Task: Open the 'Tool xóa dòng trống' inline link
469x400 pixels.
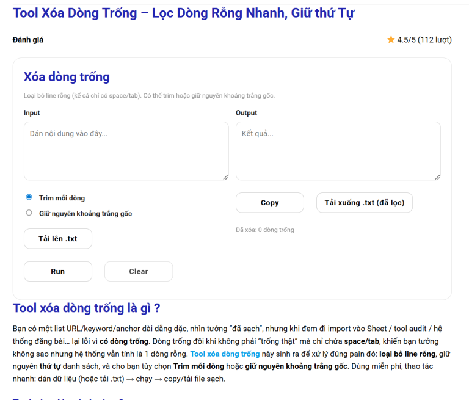Action: click(225, 354)
